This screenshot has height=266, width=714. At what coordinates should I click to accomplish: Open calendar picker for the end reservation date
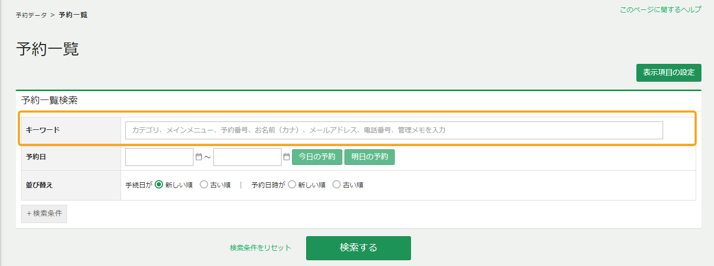286,157
